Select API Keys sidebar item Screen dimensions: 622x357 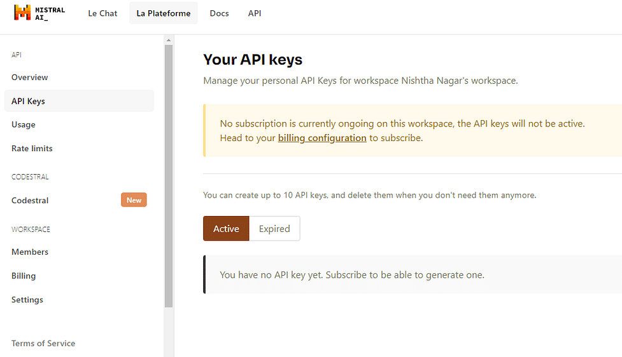(x=79, y=101)
